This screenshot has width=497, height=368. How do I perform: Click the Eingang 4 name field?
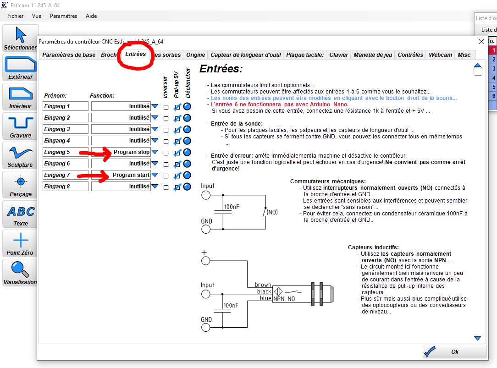[65, 141]
